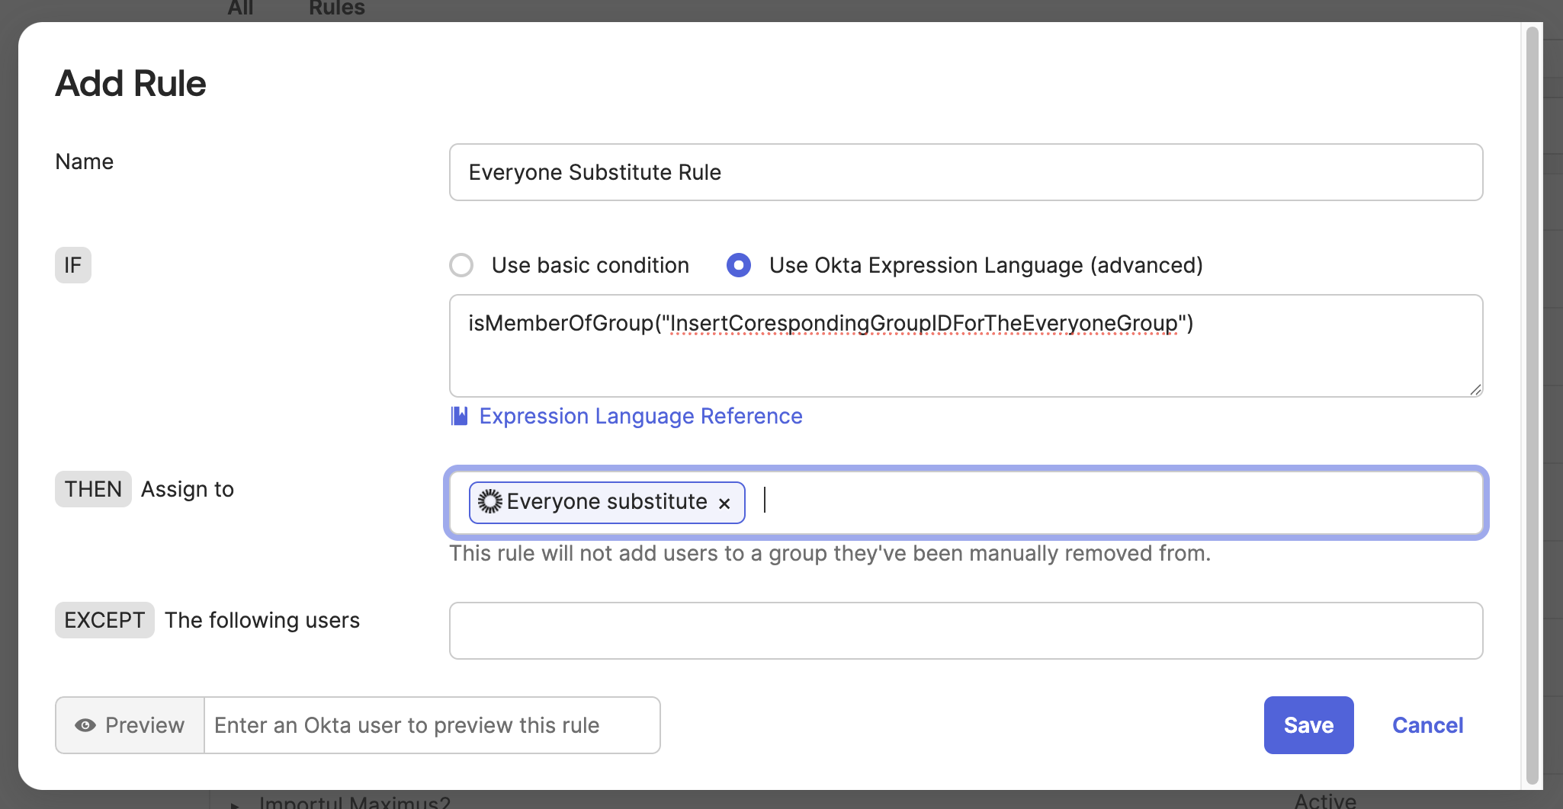
Task: Click the expression textarea resize handle
Action: 1475,389
